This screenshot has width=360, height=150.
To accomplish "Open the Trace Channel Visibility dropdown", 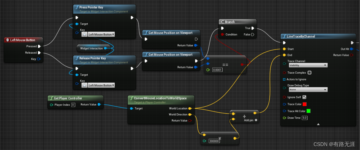I will click(308, 65).
